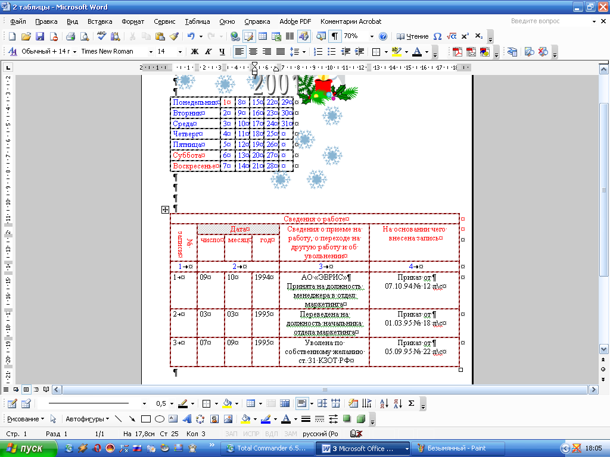The image size is (610, 457).
Task: Click AutoSum sigma icon
Action: [411, 403]
